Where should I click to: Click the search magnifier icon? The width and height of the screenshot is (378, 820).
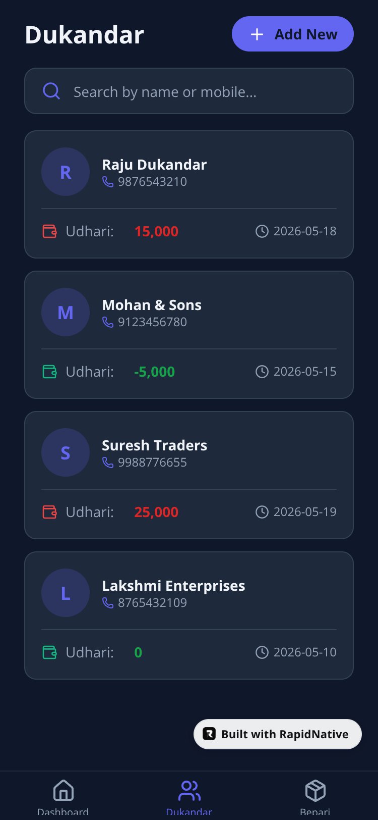point(51,91)
